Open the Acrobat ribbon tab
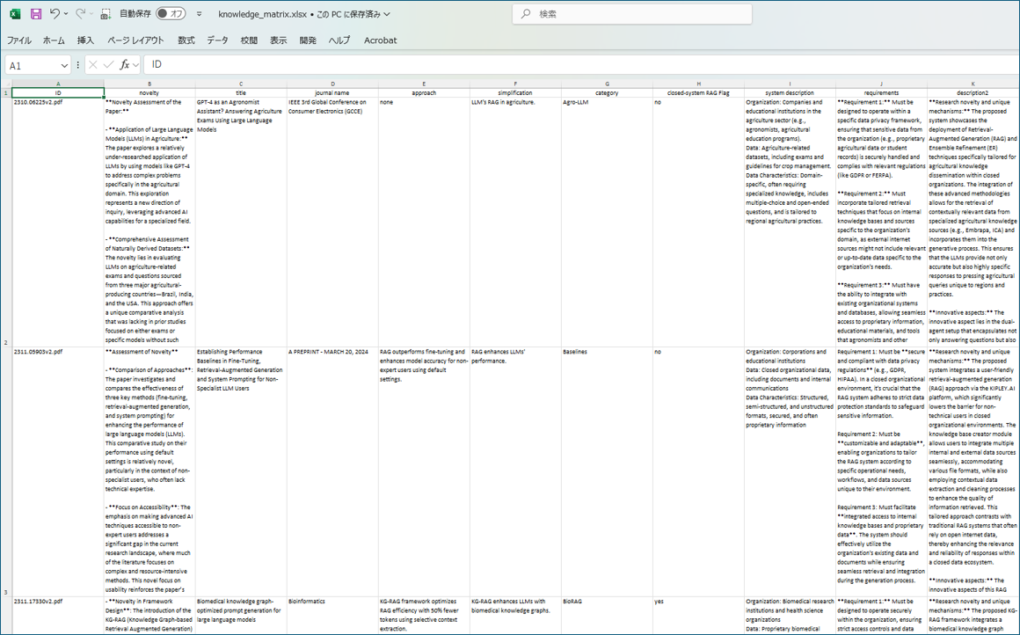Image resolution: width=1020 pixels, height=635 pixels. click(x=380, y=40)
